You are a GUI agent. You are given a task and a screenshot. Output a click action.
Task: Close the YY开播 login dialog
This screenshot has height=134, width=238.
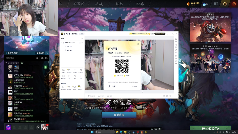pos(138,44)
